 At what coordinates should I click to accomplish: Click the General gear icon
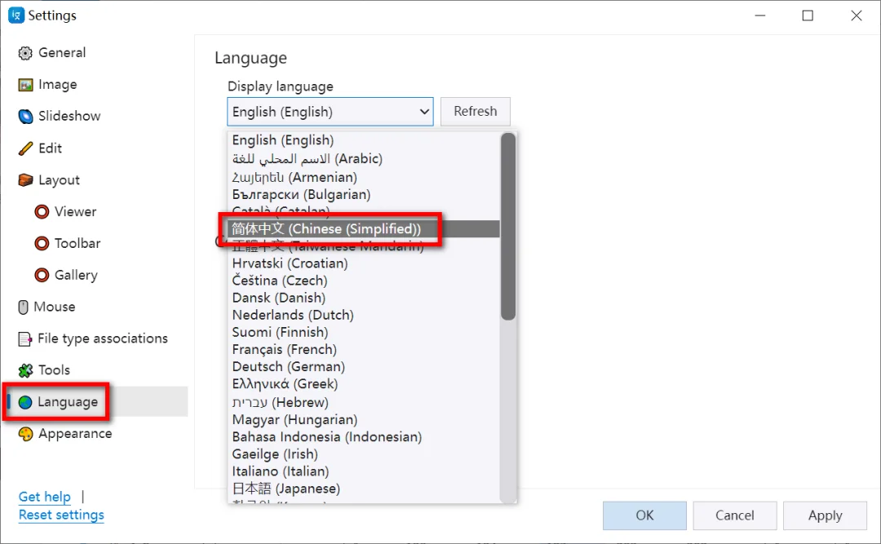25,53
